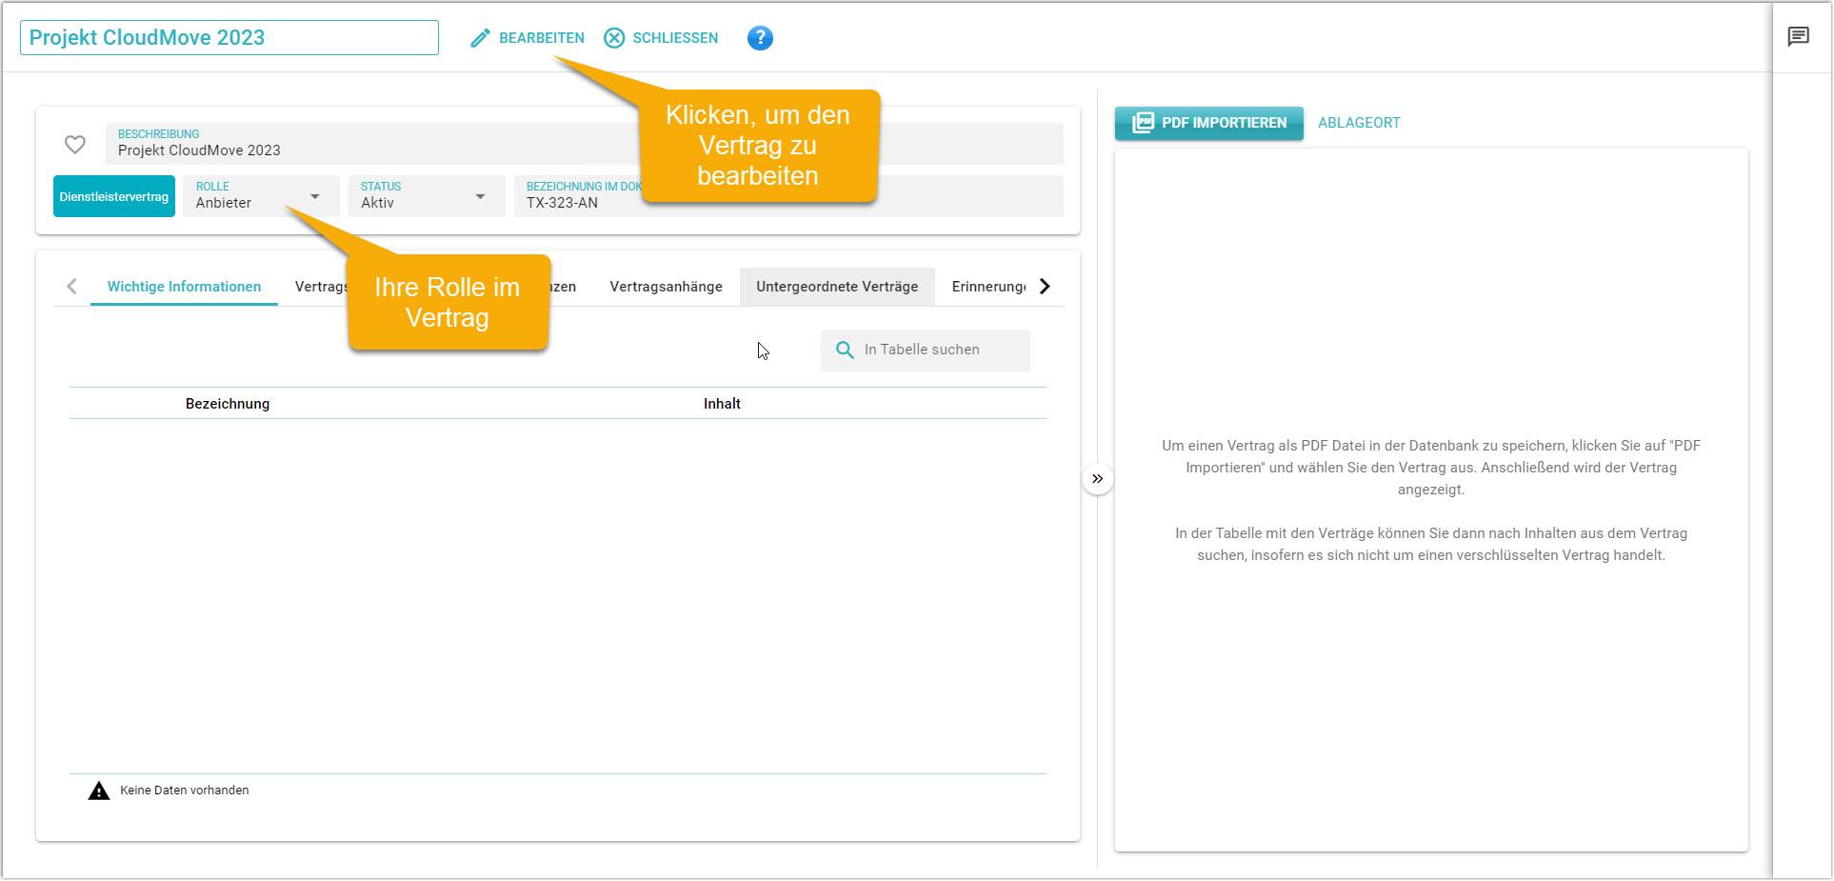The image size is (1834, 881).
Task: Click the BEARBEITEN button label
Action: click(541, 38)
